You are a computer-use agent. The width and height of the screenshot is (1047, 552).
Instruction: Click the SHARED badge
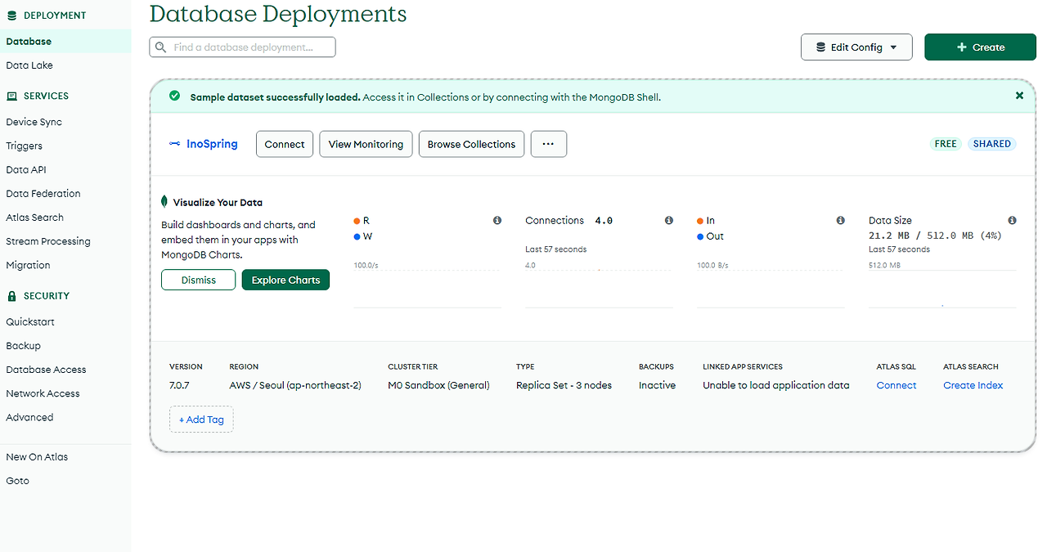point(992,144)
